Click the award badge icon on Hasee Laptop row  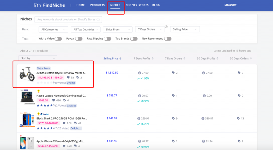pyautogui.click(x=38, y=91)
